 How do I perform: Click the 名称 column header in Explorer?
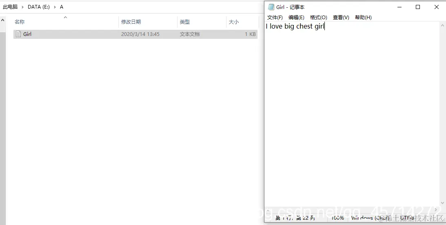pyautogui.click(x=20, y=22)
